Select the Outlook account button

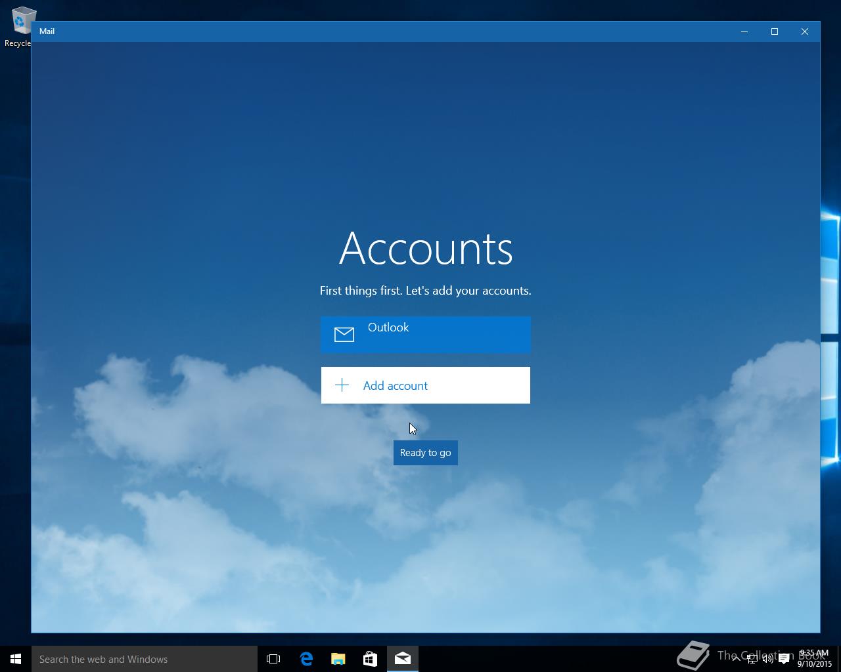click(x=426, y=335)
